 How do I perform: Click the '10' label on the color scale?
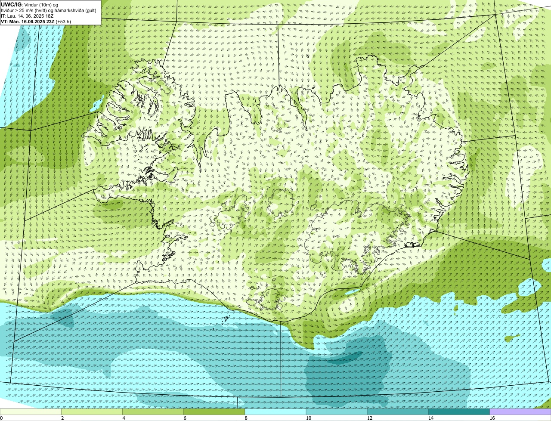(308, 418)
